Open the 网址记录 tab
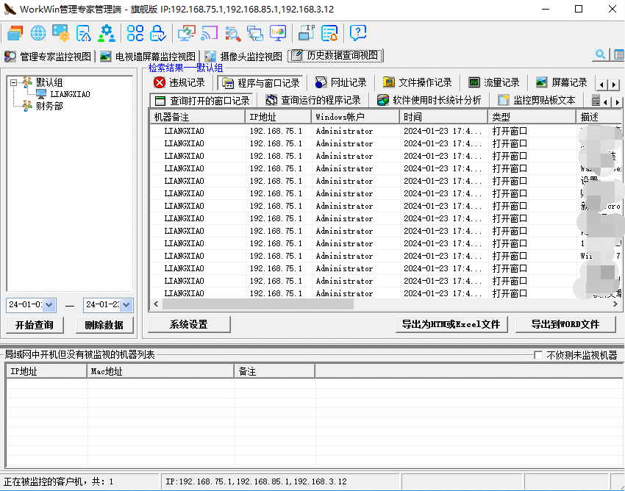Viewport: 625px width, 491px height. 340,82
